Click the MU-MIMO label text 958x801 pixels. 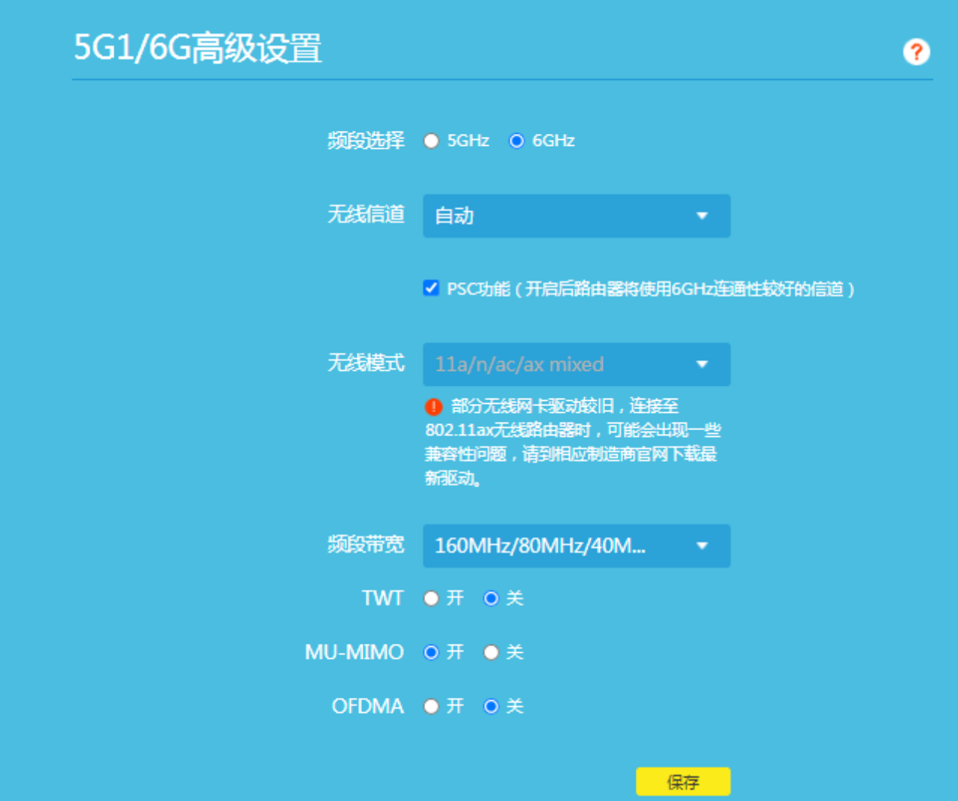(354, 652)
